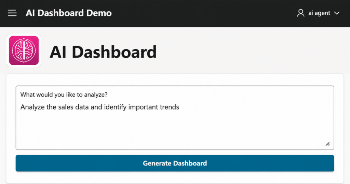350x184 pixels.
Task: Open the hamburger navigation menu
Action: click(12, 13)
